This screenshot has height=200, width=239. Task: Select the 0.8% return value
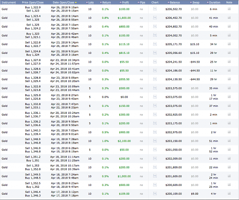point(105,18)
